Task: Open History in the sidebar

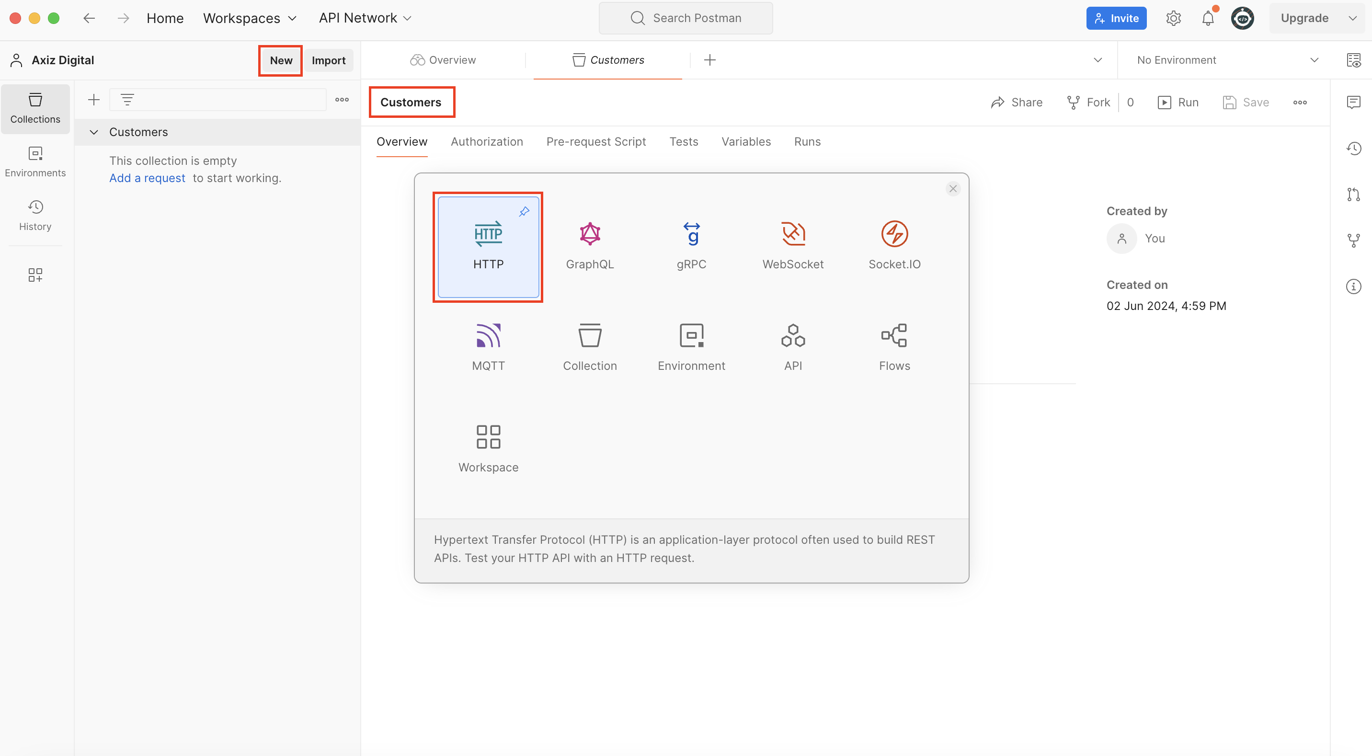Action: tap(35, 216)
